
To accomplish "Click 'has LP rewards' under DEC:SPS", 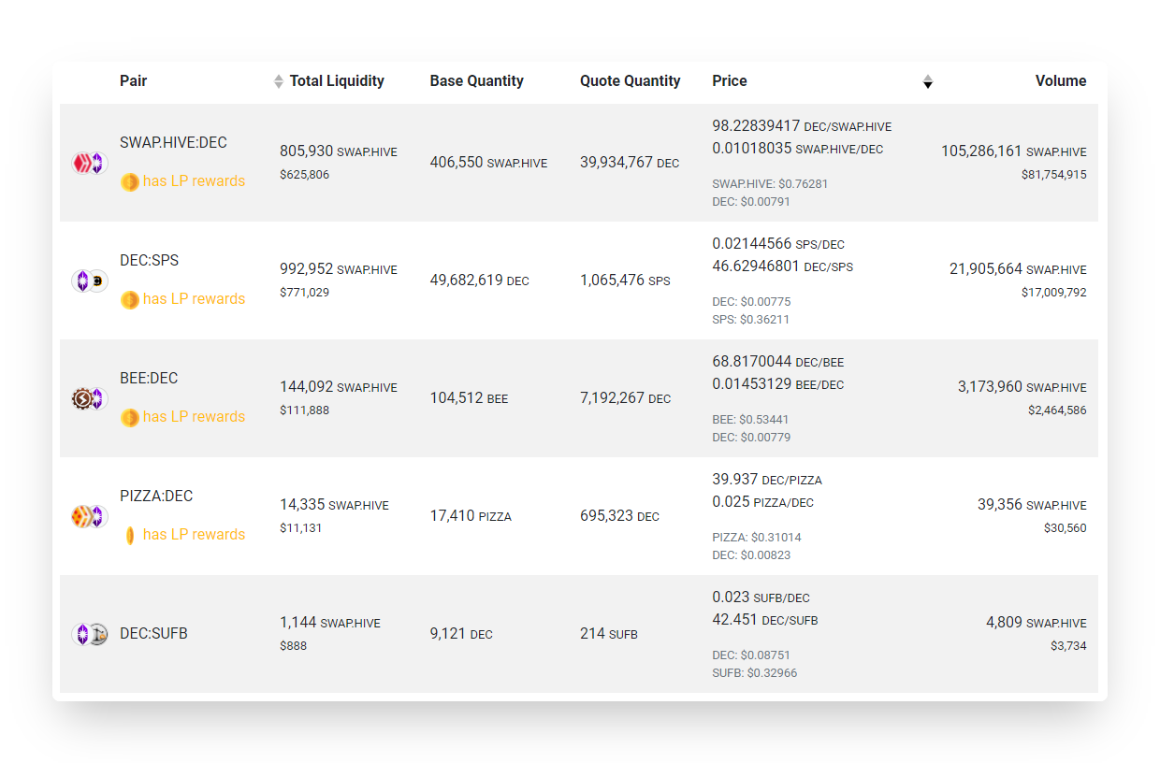I will [194, 299].
